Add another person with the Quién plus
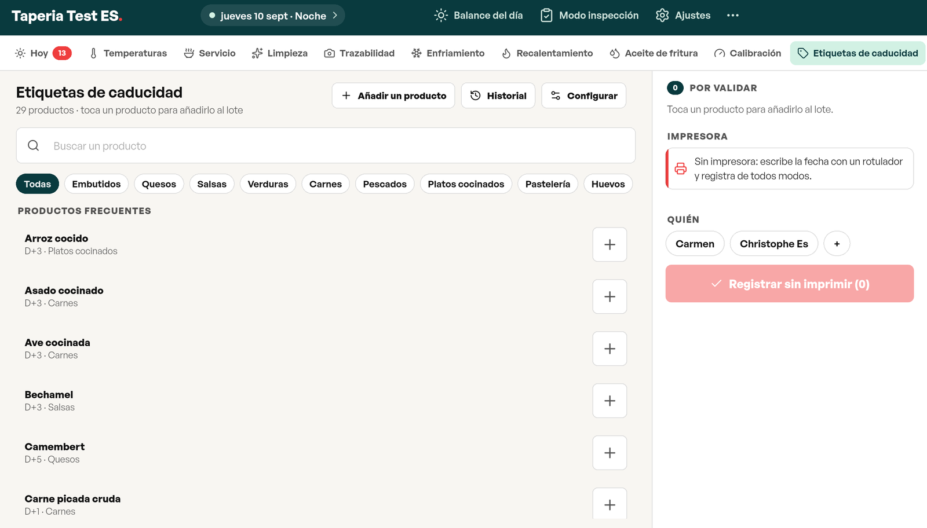This screenshot has height=528, width=927. pyautogui.click(x=837, y=244)
